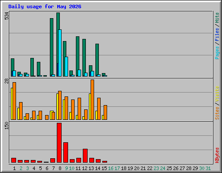Click the KBytes legend label
The width and height of the screenshot is (222, 173).
pyautogui.click(x=217, y=155)
